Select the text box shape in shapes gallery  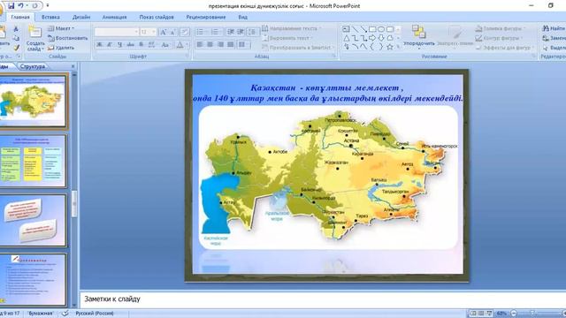346,29
